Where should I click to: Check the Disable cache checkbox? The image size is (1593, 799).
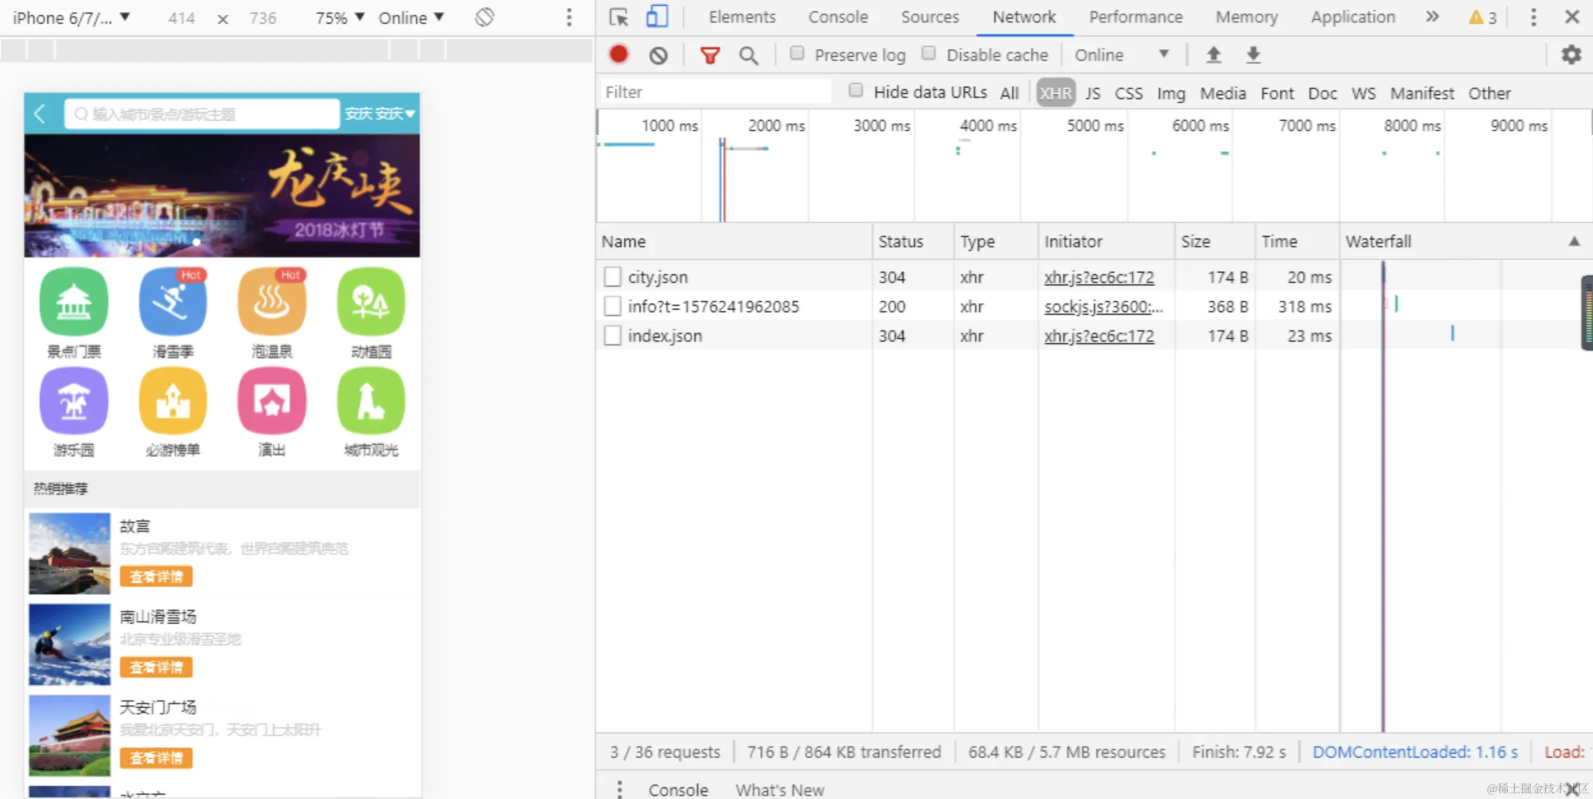point(929,54)
